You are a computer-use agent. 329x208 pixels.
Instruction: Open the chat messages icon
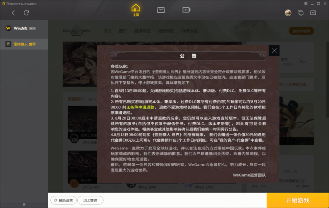pyautogui.click(x=300, y=13)
